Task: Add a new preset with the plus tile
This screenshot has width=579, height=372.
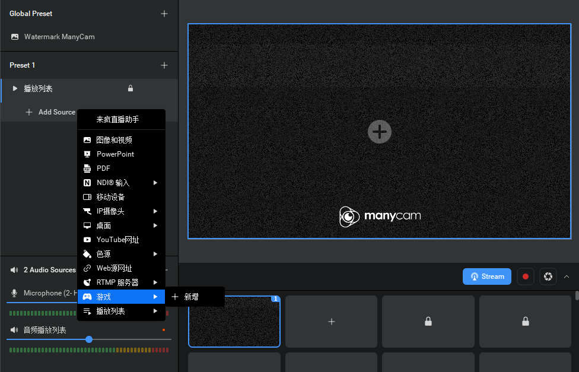Action: click(331, 322)
